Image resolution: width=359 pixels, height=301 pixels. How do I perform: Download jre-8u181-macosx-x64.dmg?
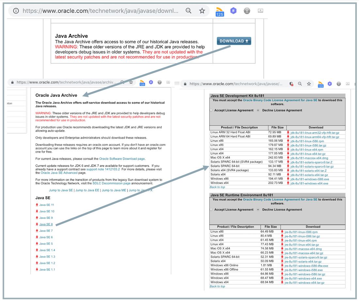pos(303,249)
